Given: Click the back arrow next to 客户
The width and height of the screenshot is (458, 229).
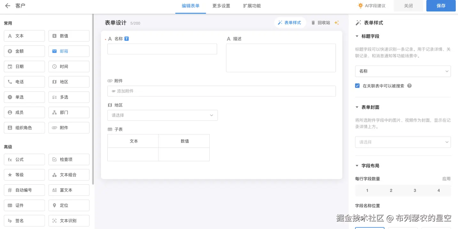Looking at the screenshot, I should pyautogui.click(x=8, y=6).
